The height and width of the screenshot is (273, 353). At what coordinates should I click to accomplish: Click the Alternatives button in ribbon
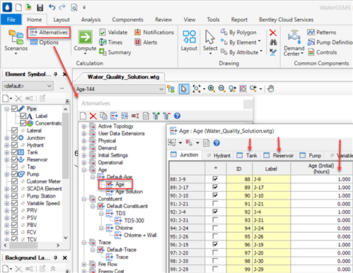(49, 32)
